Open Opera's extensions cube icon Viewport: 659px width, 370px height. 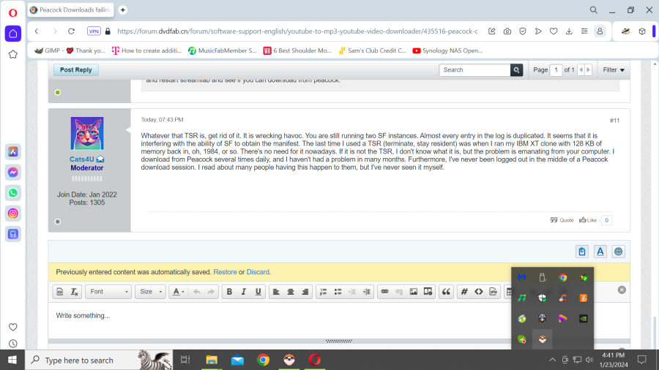(x=641, y=31)
